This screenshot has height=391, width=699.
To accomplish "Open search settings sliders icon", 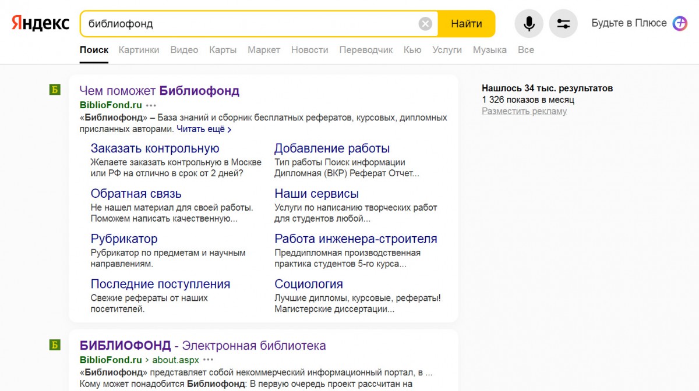I will (x=563, y=24).
